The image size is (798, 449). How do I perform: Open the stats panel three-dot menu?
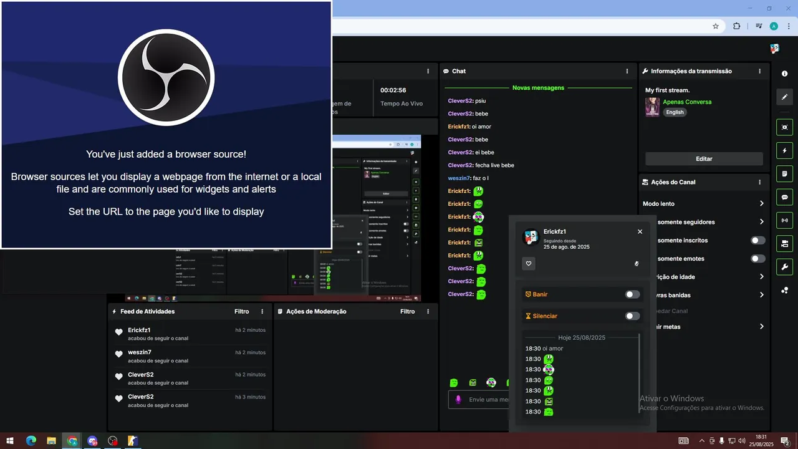tap(428, 71)
